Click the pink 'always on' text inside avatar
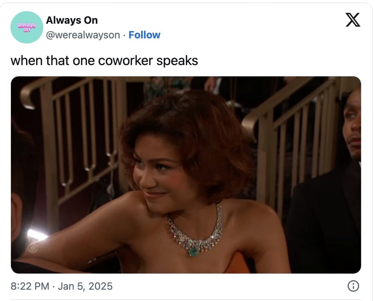This screenshot has width=375, height=301. 27,27
